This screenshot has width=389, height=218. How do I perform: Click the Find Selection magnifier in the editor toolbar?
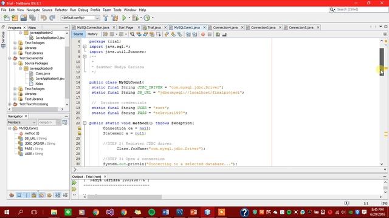(x=133, y=35)
